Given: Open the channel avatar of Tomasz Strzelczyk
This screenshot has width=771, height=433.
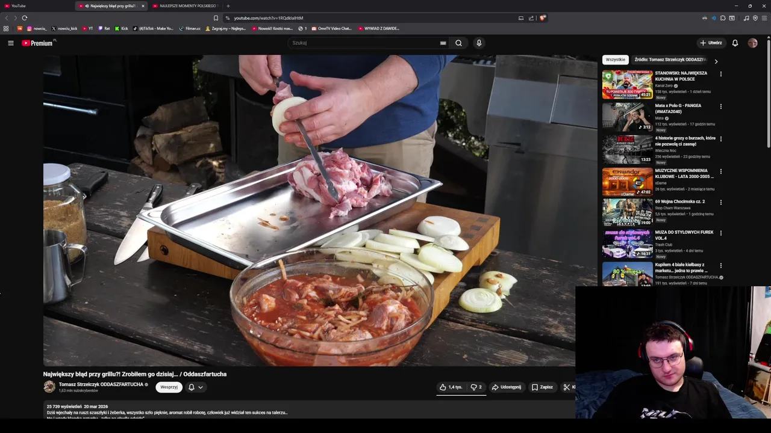Looking at the screenshot, I should (49, 387).
